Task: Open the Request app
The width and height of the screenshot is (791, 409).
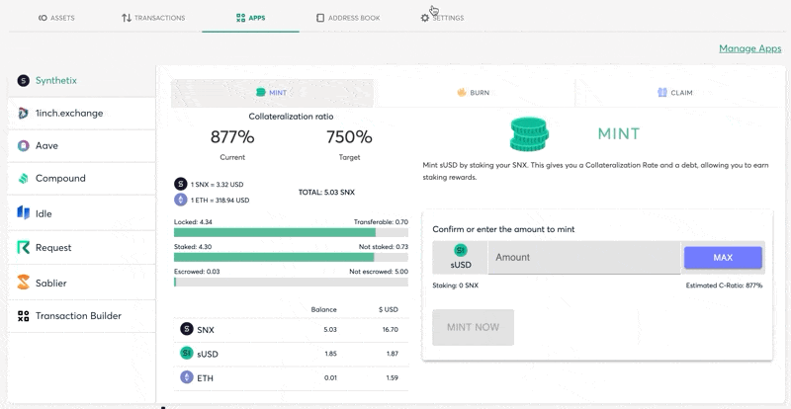Action: pyautogui.click(x=82, y=248)
